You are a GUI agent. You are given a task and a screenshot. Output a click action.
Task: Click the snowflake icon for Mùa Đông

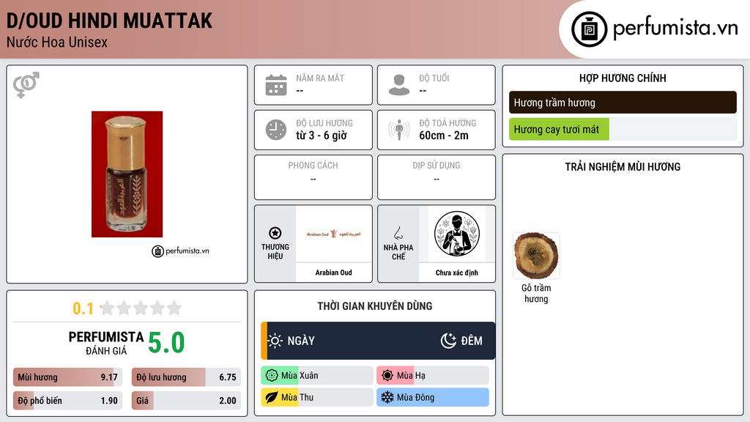[x=387, y=398]
